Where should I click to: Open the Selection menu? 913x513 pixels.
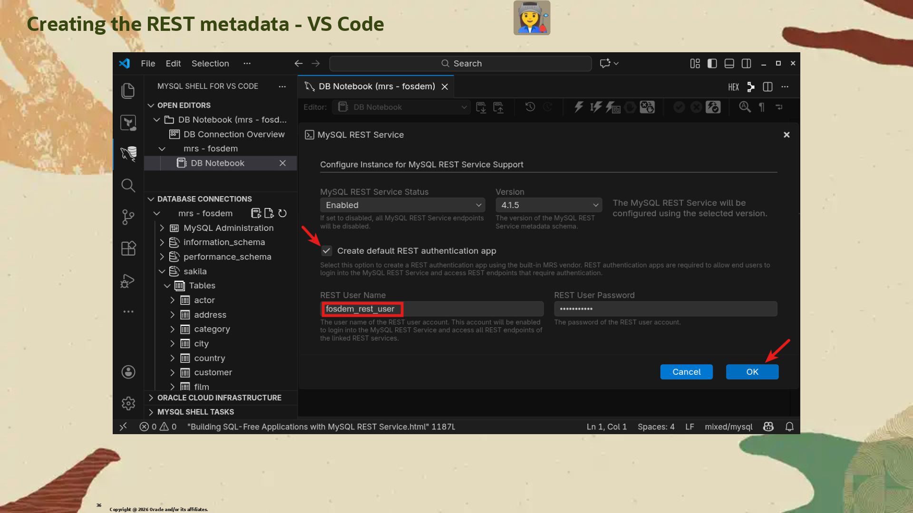click(210, 63)
